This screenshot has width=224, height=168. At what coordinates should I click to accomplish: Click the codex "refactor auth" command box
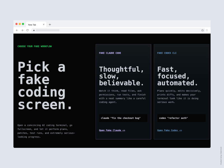click(x=181, y=118)
